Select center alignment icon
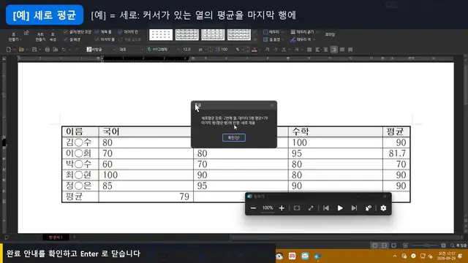 pos(325,50)
